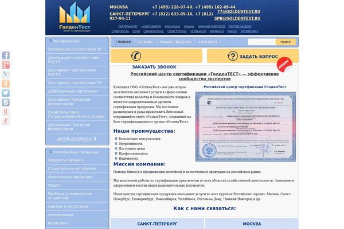Open Декларация о соответствии ГОСТ Р
The width and height of the screenshot is (344, 229).
tap(77, 60)
